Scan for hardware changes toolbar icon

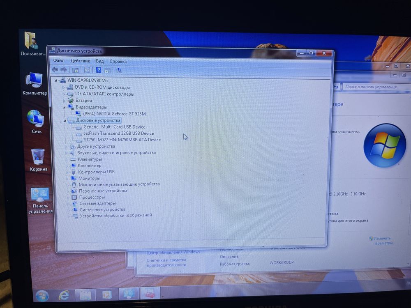119,71
